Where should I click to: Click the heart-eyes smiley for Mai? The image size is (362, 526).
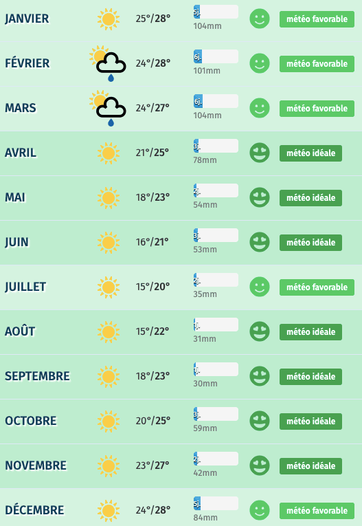[x=260, y=197]
